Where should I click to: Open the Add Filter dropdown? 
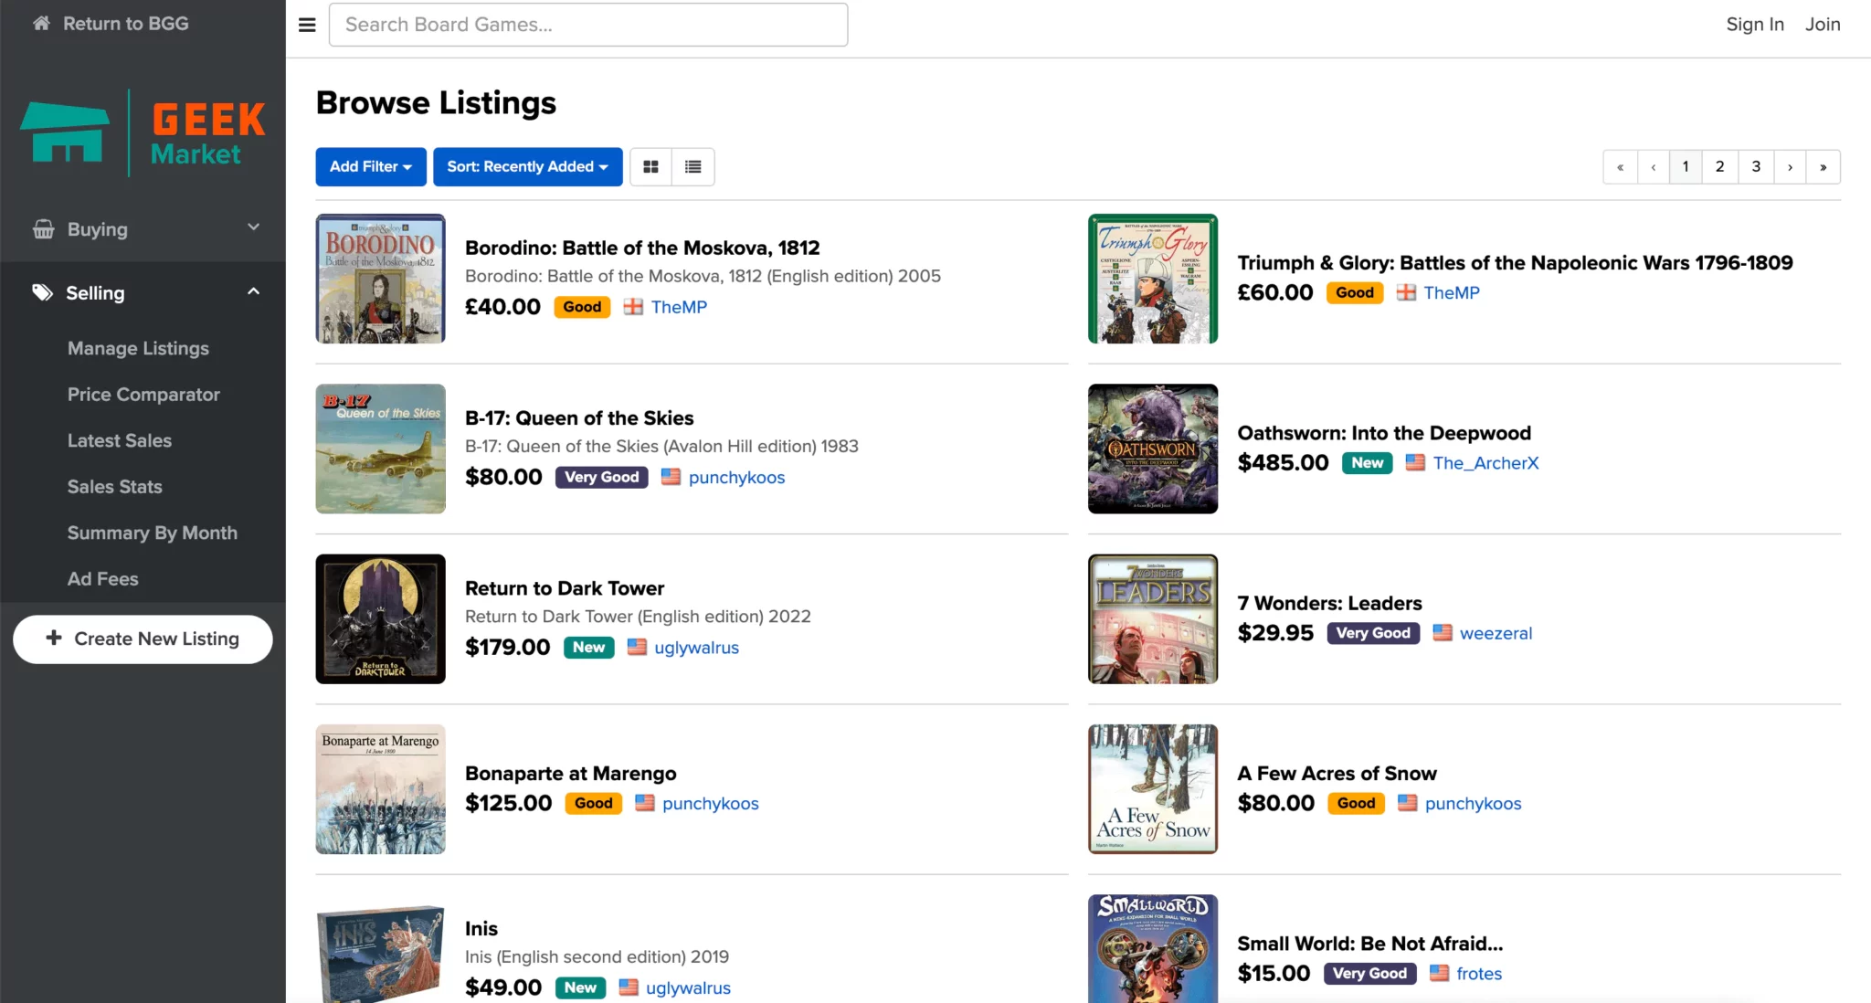click(371, 166)
